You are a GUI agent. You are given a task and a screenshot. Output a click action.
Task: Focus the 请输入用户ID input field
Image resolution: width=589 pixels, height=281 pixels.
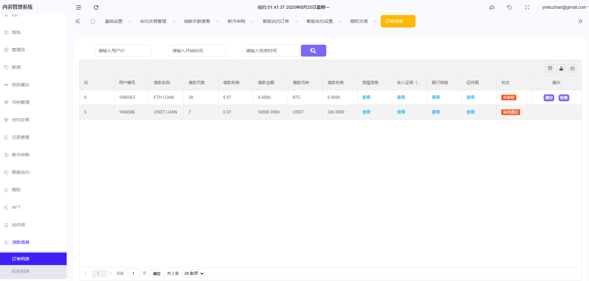[x=123, y=51]
